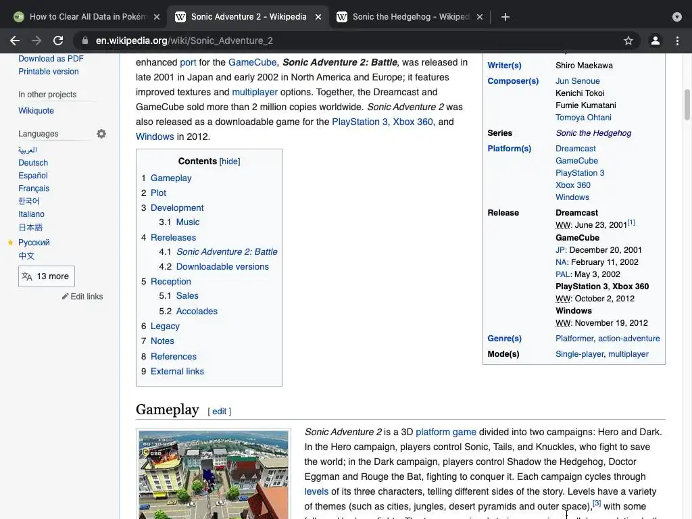Close the How to Clear All Data tab
Viewport: 692px width, 519px height.
tap(157, 17)
